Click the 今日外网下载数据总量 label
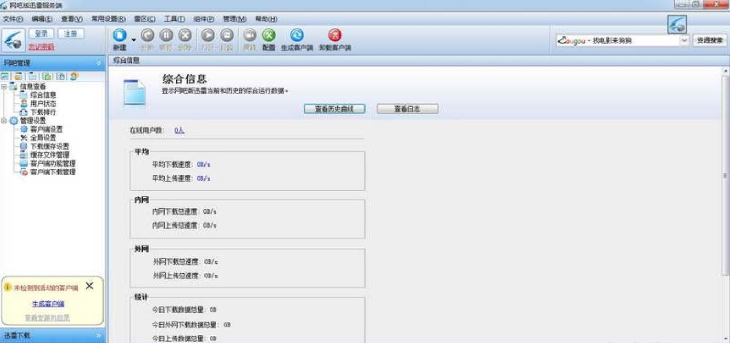The image size is (730, 343). tap(185, 325)
